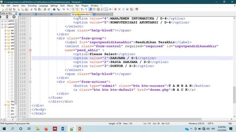
Task: Expand the second LatihW root folder
Action: coord(2,24)
